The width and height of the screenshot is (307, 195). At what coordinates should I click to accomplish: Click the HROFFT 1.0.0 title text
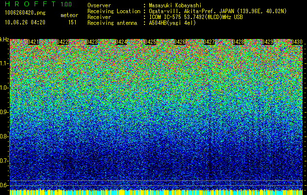(x=39, y=4)
